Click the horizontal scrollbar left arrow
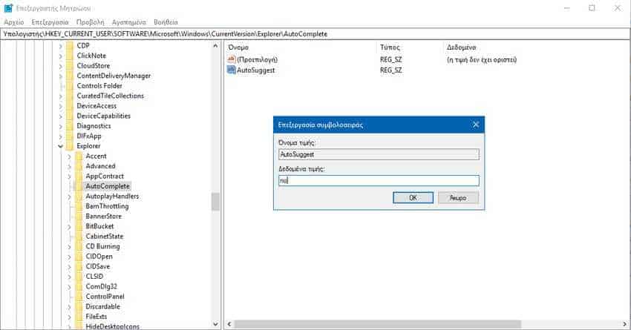Image resolution: width=631 pixels, height=330 pixels. click(229, 324)
